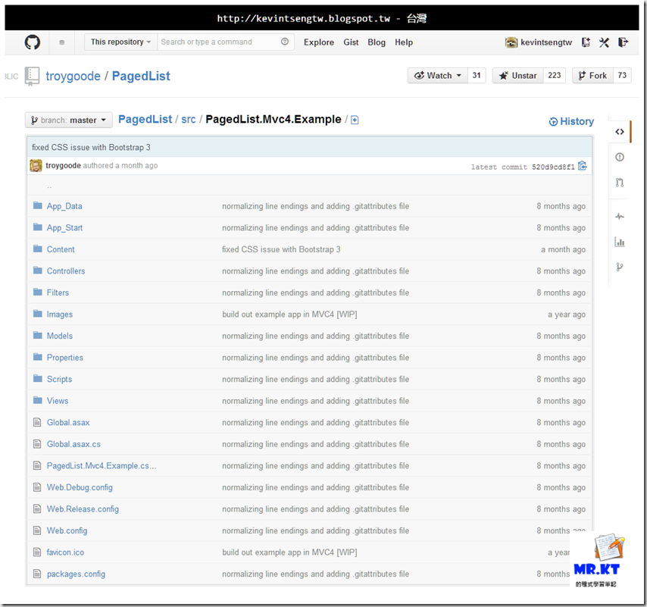The image size is (647, 607).
Task: Create new file plus icon after PagedList.Mvc4.Example
Action: click(x=355, y=120)
